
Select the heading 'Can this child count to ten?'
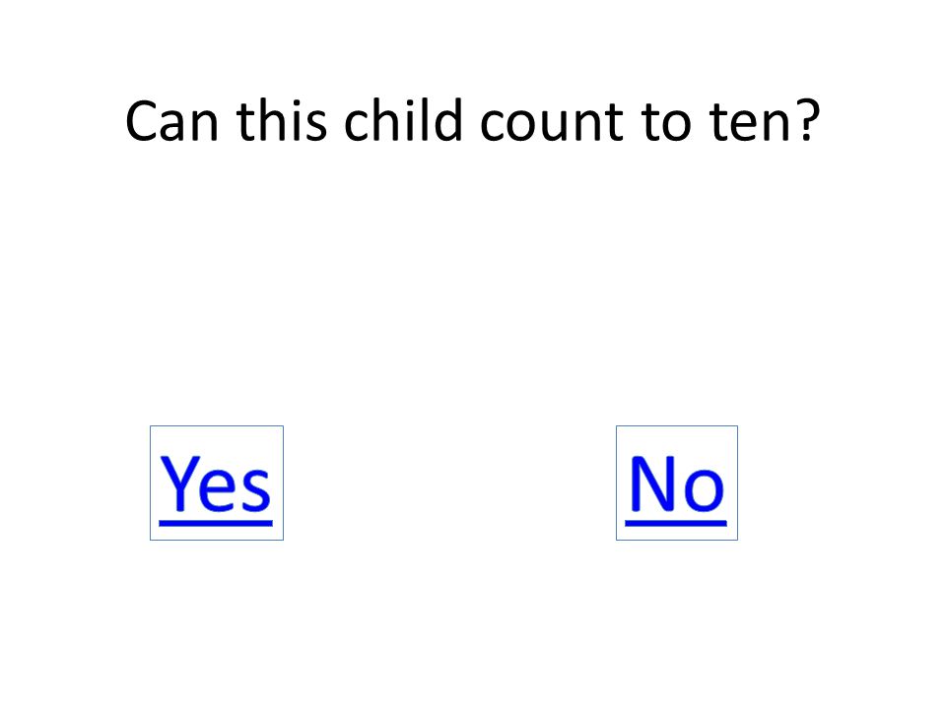point(472,122)
